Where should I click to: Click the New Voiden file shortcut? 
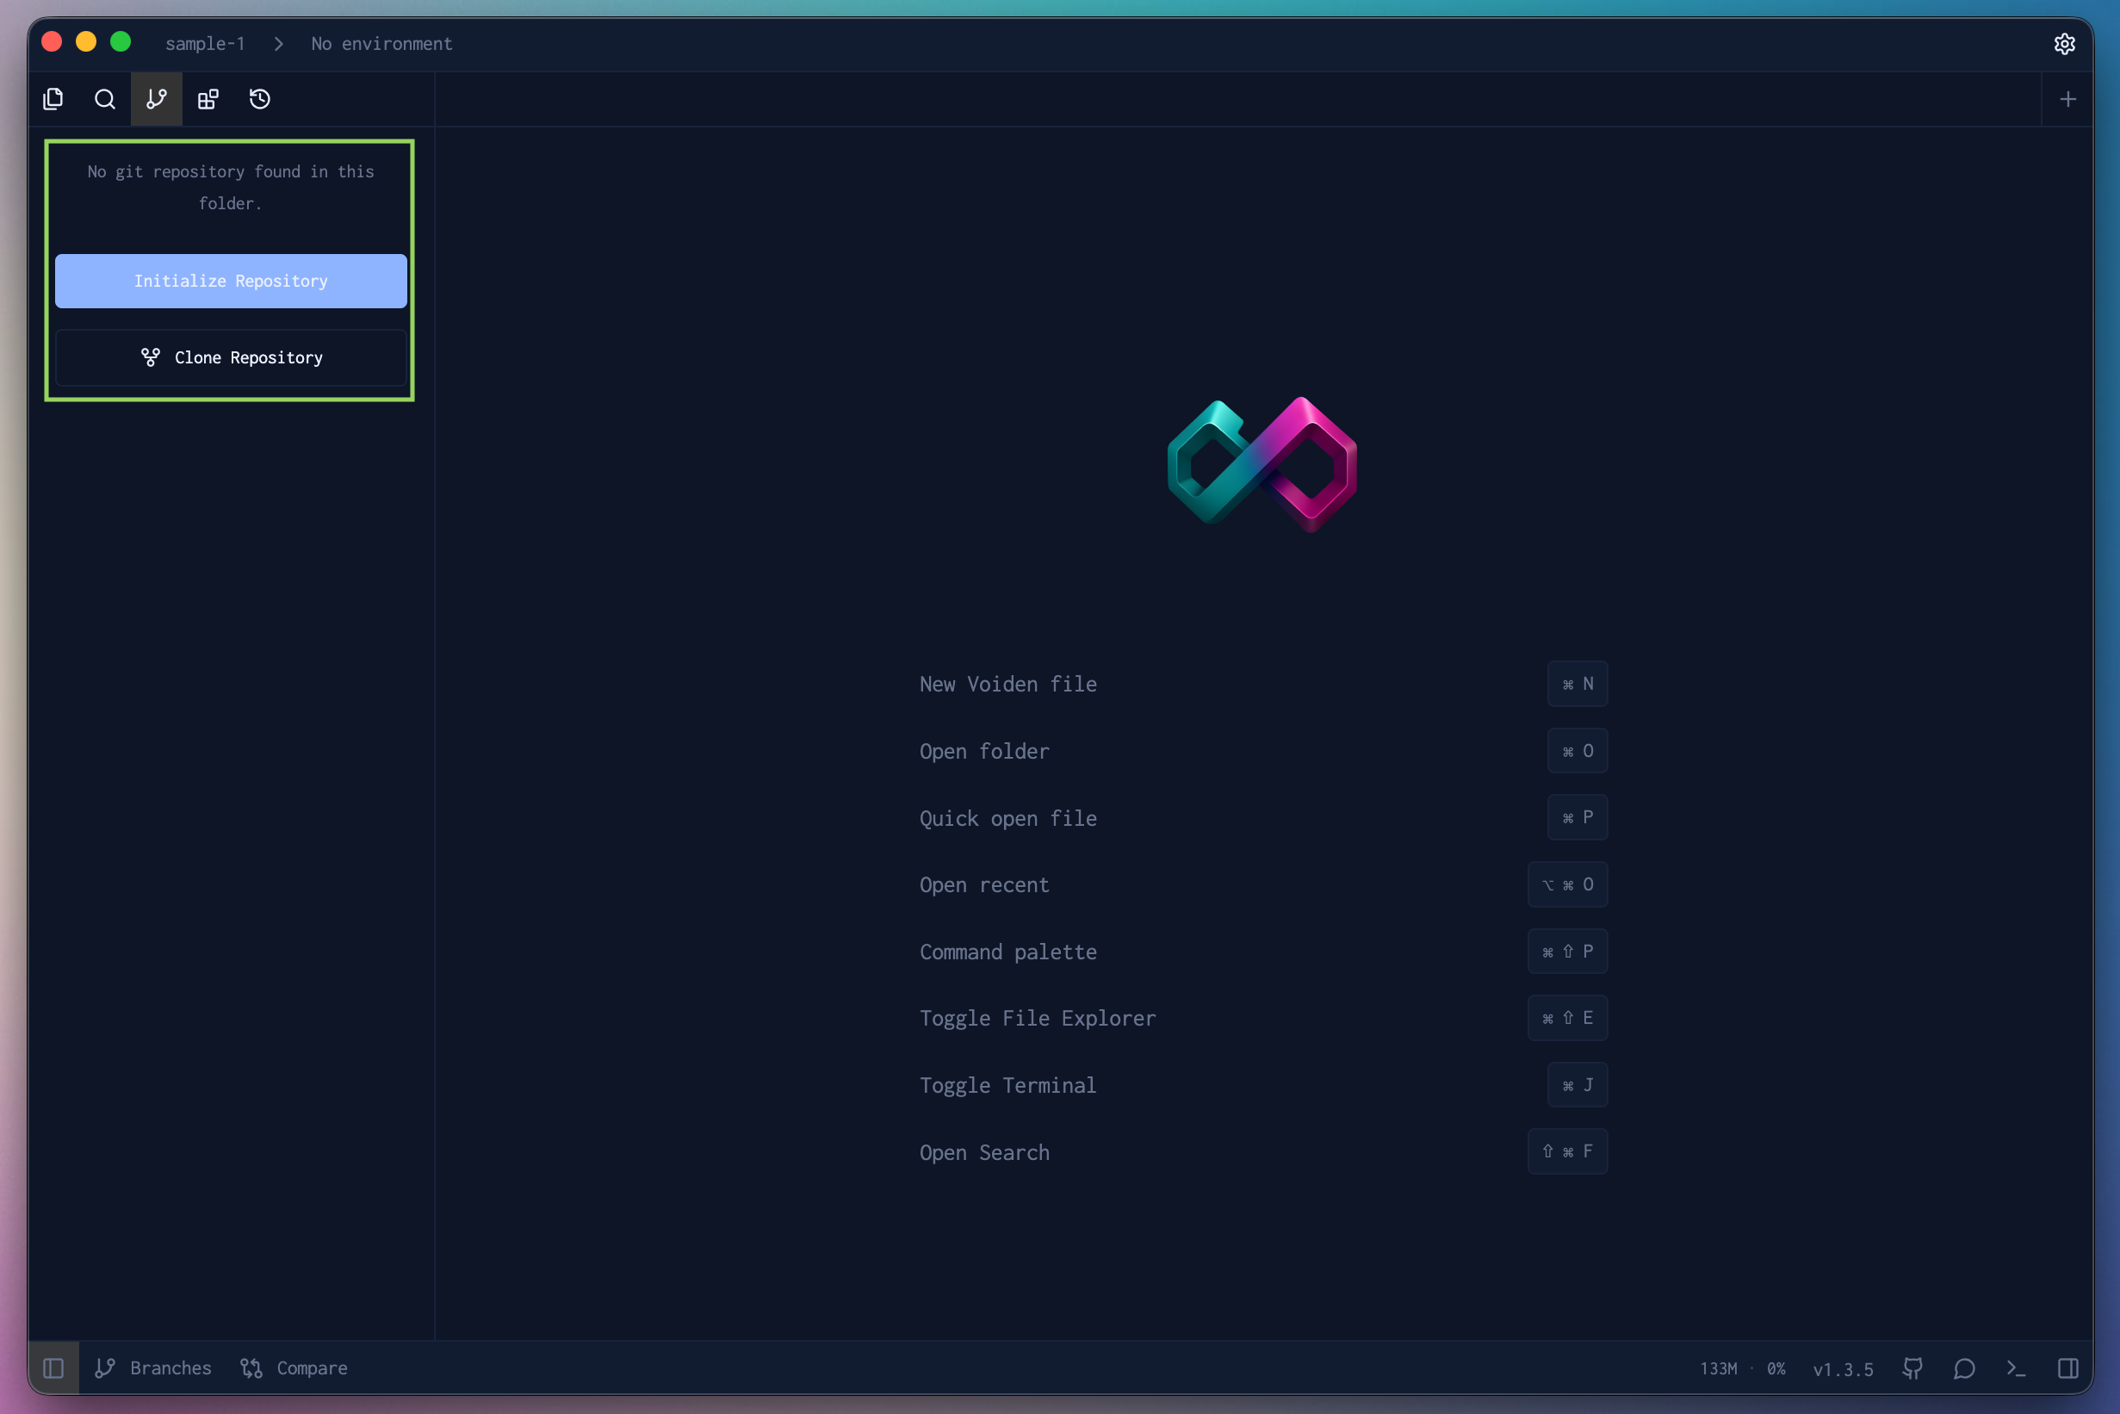pyautogui.click(x=1008, y=685)
